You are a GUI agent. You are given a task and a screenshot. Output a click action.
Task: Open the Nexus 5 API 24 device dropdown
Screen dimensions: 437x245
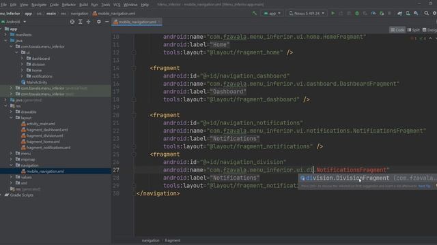pos(307,14)
